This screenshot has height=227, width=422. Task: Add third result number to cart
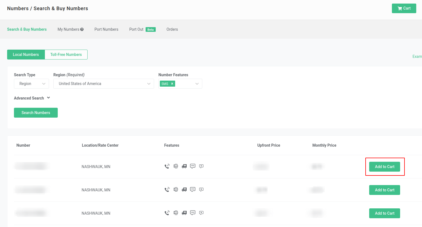385,213
